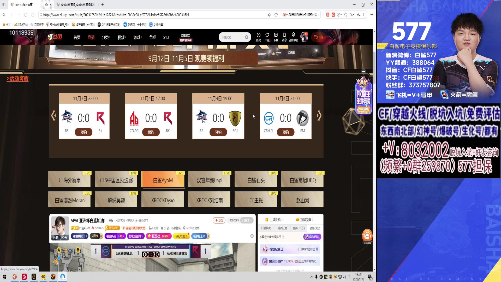Click the search magnifier icon

(x=247, y=37)
